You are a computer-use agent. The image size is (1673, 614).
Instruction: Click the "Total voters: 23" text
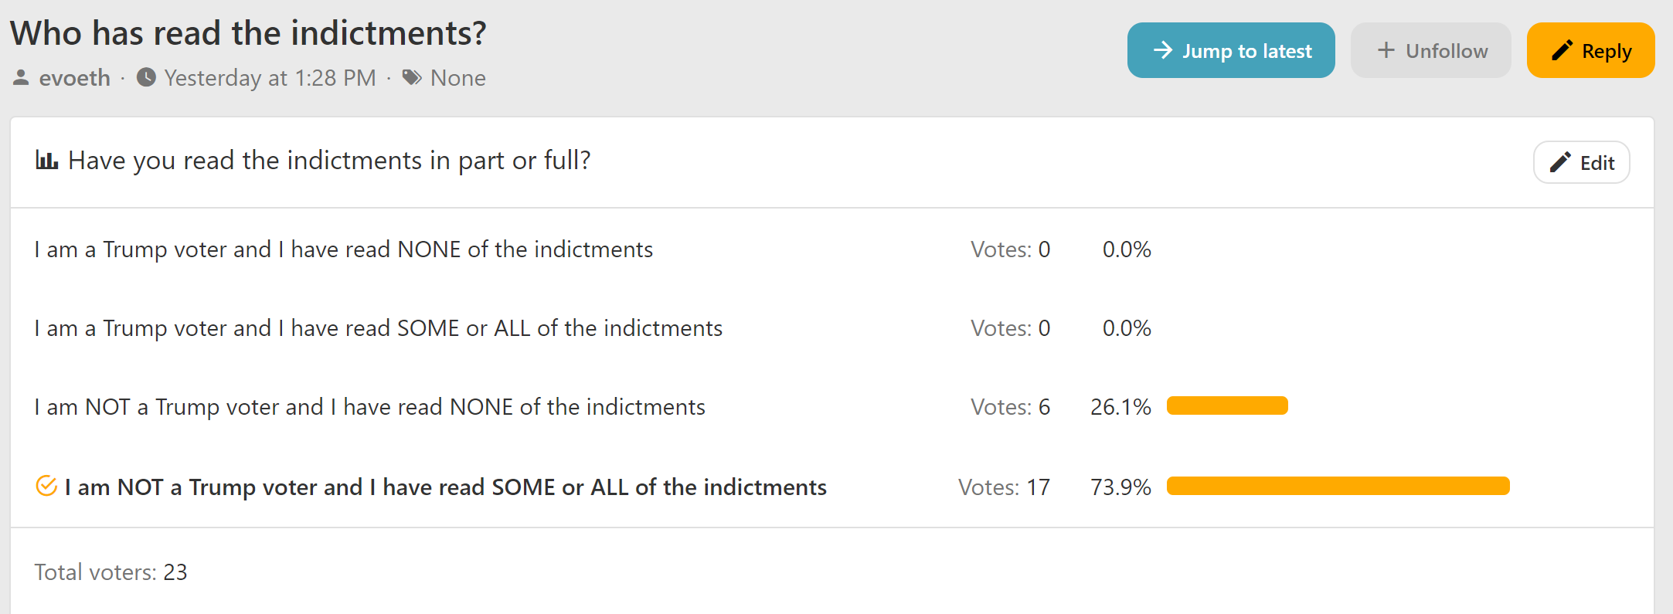click(x=111, y=572)
